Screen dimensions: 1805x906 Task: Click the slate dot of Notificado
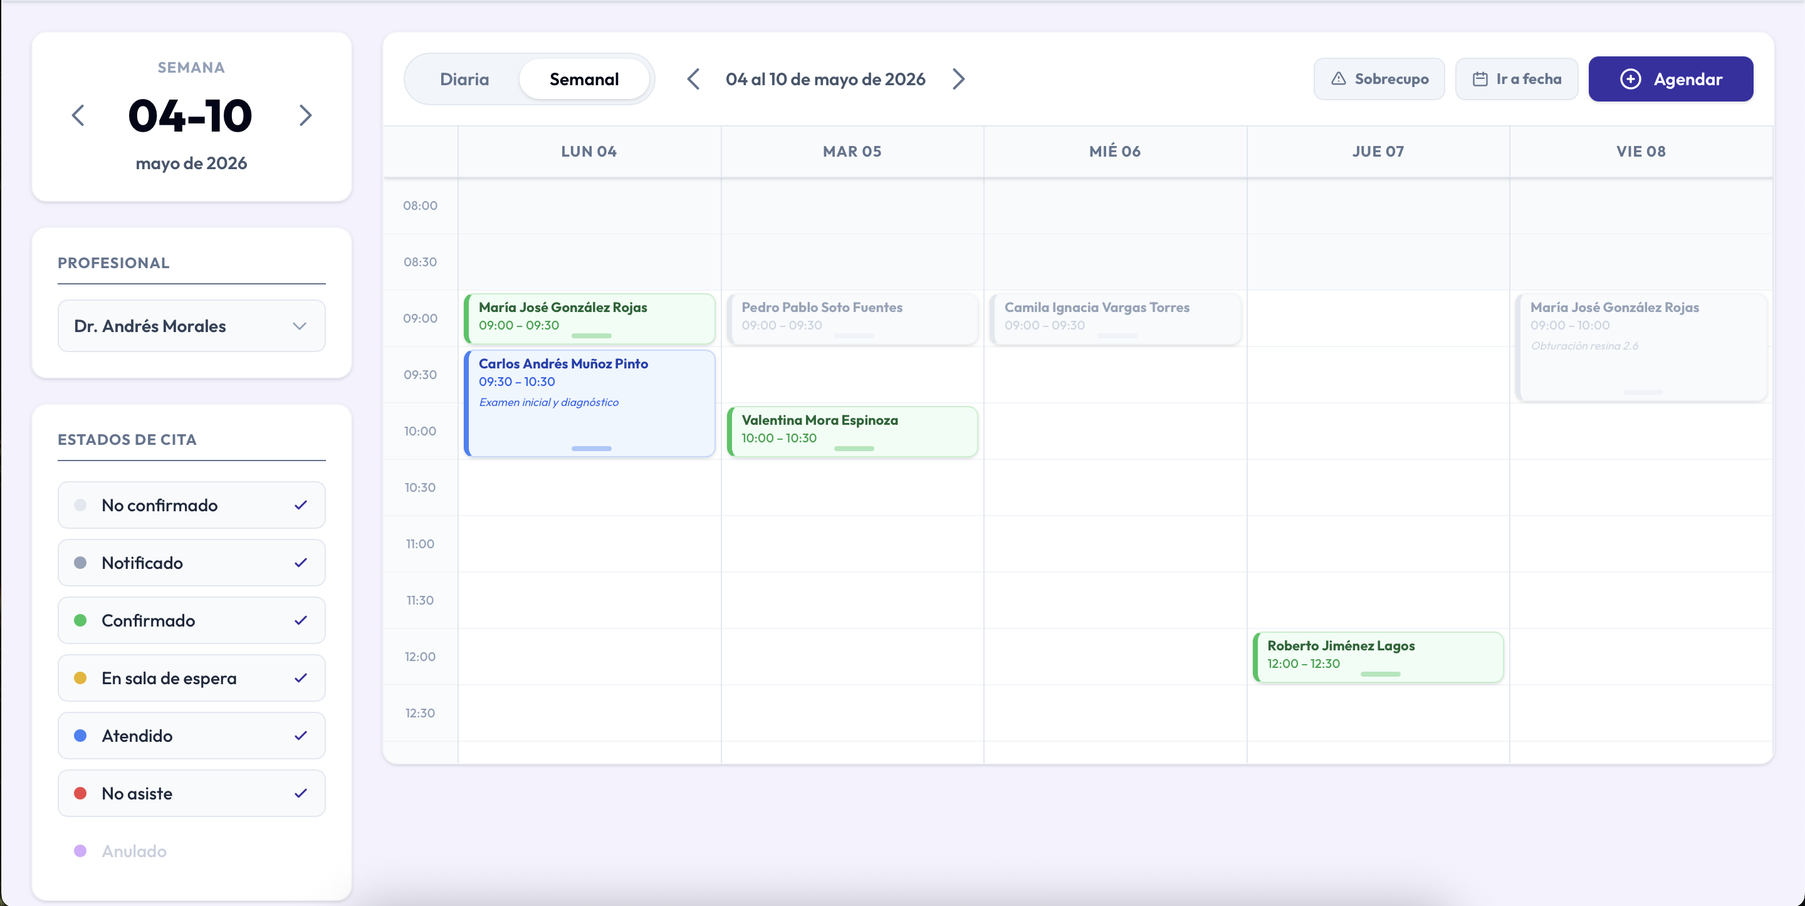81,563
